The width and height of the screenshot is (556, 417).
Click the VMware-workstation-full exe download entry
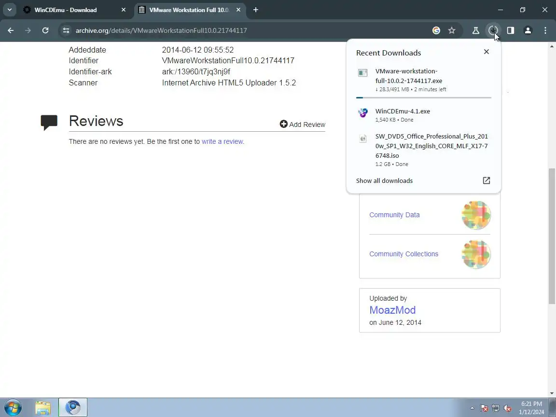(x=424, y=80)
